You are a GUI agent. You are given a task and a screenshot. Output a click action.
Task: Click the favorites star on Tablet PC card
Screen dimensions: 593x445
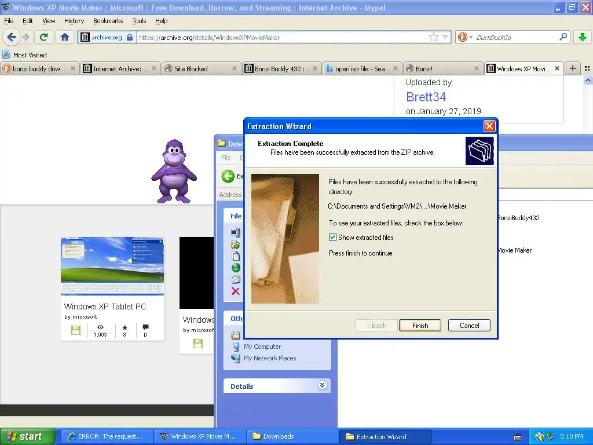click(125, 327)
